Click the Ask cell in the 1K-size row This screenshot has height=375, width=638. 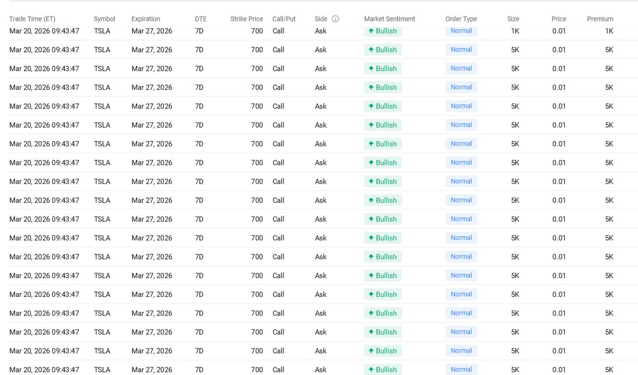pos(321,31)
